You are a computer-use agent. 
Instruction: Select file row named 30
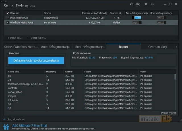(90, 104)
